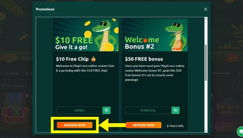Expand More Info for Welcome Bonus #2
This screenshot has height=138, width=243.
coord(175,126)
